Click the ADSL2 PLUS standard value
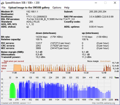Image resolution: width=120 pixels, height=105 pixels. [x=33, y=22]
